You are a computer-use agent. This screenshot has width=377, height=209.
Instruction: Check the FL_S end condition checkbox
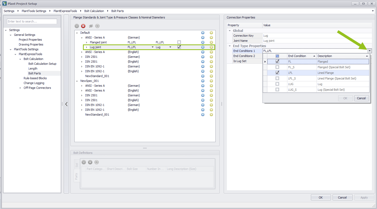[277, 67]
